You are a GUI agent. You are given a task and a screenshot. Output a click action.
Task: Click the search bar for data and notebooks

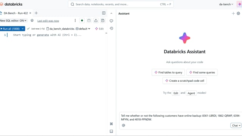[x=121, y=4]
